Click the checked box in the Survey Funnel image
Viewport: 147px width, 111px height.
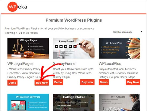(75, 46)
